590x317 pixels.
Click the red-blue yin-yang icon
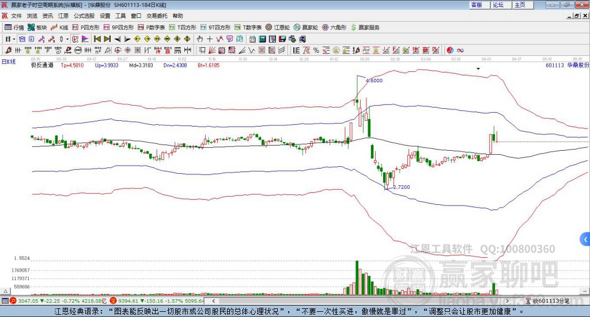(449, 50)
